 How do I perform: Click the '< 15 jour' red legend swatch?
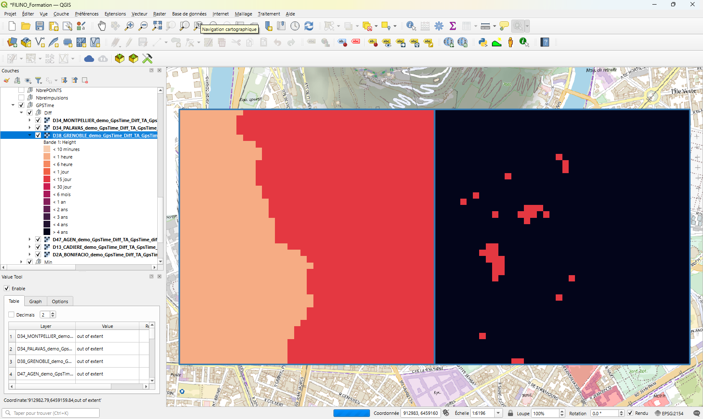point(47,179)
